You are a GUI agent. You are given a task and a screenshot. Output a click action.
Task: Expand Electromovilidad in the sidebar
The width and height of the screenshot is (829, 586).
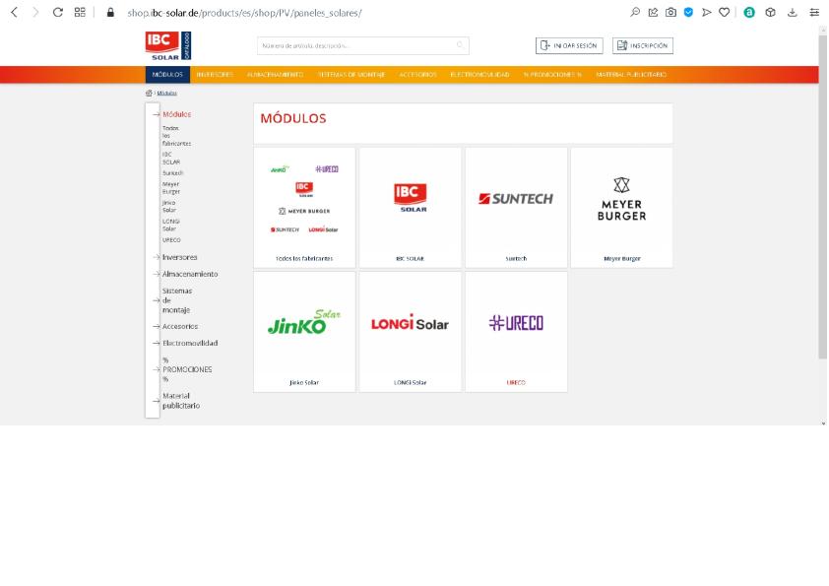pyautogui.click(x=190, y=344)
